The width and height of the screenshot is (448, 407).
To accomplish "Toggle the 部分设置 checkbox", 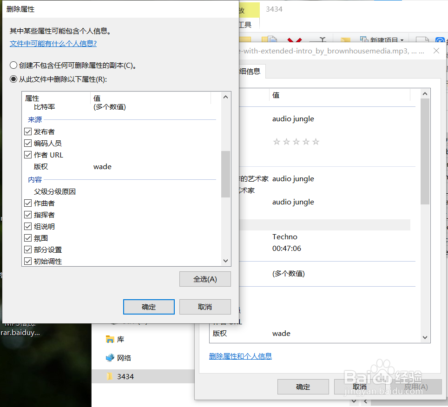I will [28, 249].
